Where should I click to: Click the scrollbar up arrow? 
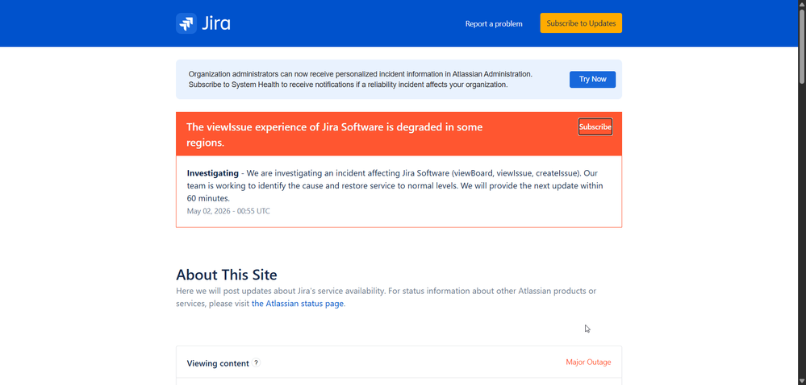tap(802, 3)
